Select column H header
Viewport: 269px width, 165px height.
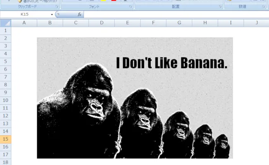pos(205,23)
